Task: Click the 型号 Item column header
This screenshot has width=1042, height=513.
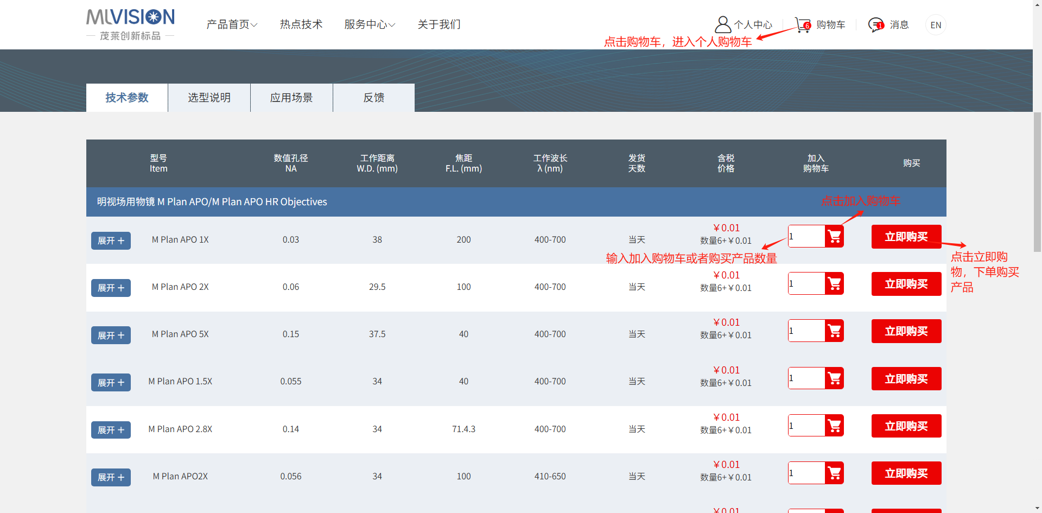Action: pyautogui.click(x=158, y=163)
